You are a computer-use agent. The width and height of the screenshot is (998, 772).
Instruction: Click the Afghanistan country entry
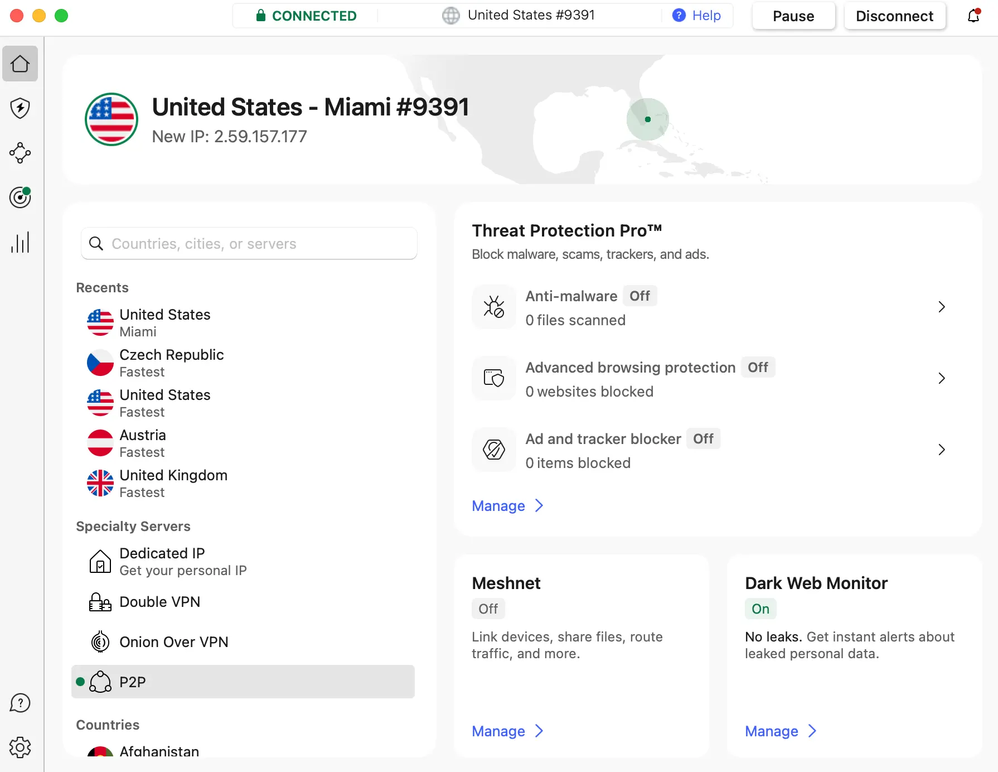coord(243,751)
